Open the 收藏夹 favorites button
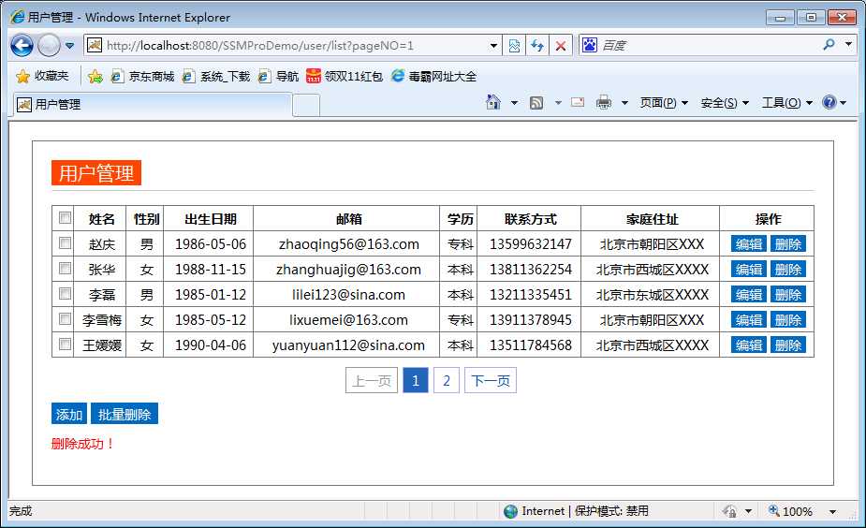Screen dimensions: 866x528 (42, 76)
